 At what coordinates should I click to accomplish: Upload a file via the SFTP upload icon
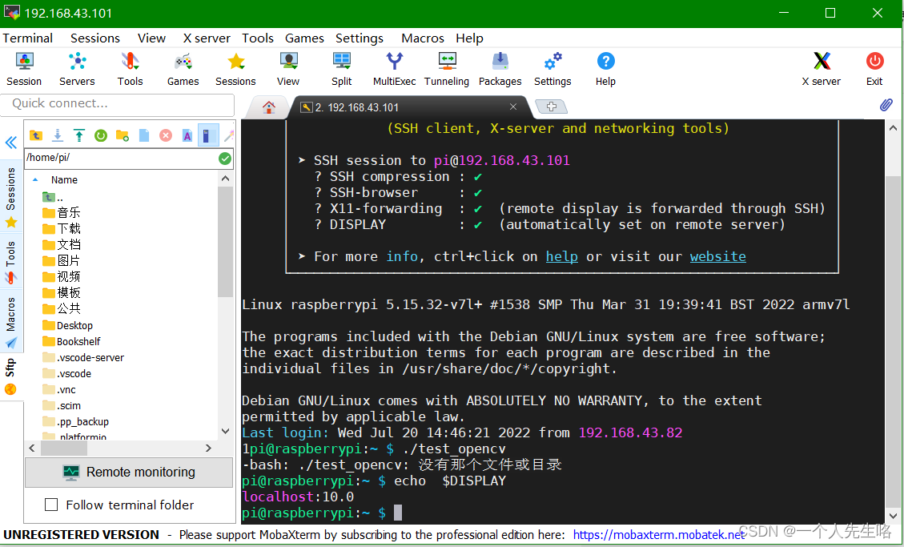[x=78, y=135]
